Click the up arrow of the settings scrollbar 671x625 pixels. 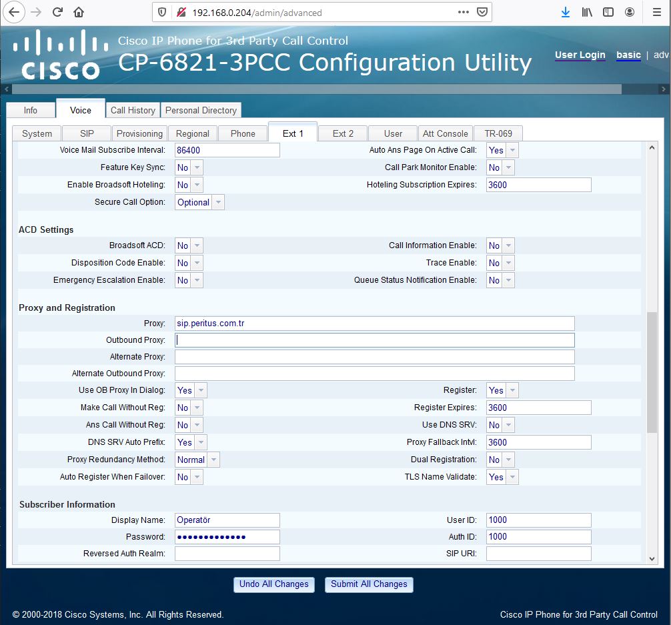652,147
